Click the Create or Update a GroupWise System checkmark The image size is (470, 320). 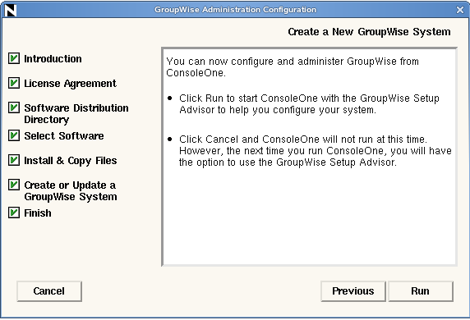click(x=14, y=185)
